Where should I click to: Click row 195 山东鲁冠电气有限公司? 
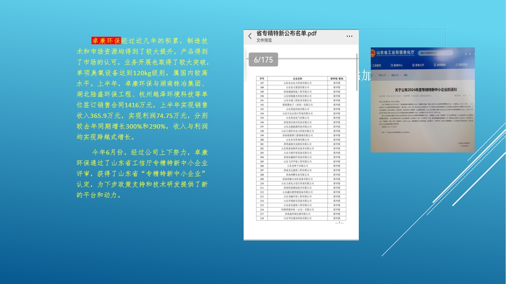pyautogui.click(x=301, y=118)
